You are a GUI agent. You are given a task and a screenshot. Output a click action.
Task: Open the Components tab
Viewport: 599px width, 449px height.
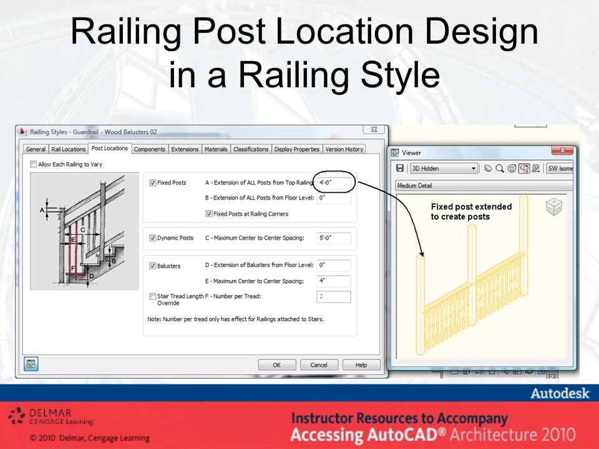pos(149,149)
